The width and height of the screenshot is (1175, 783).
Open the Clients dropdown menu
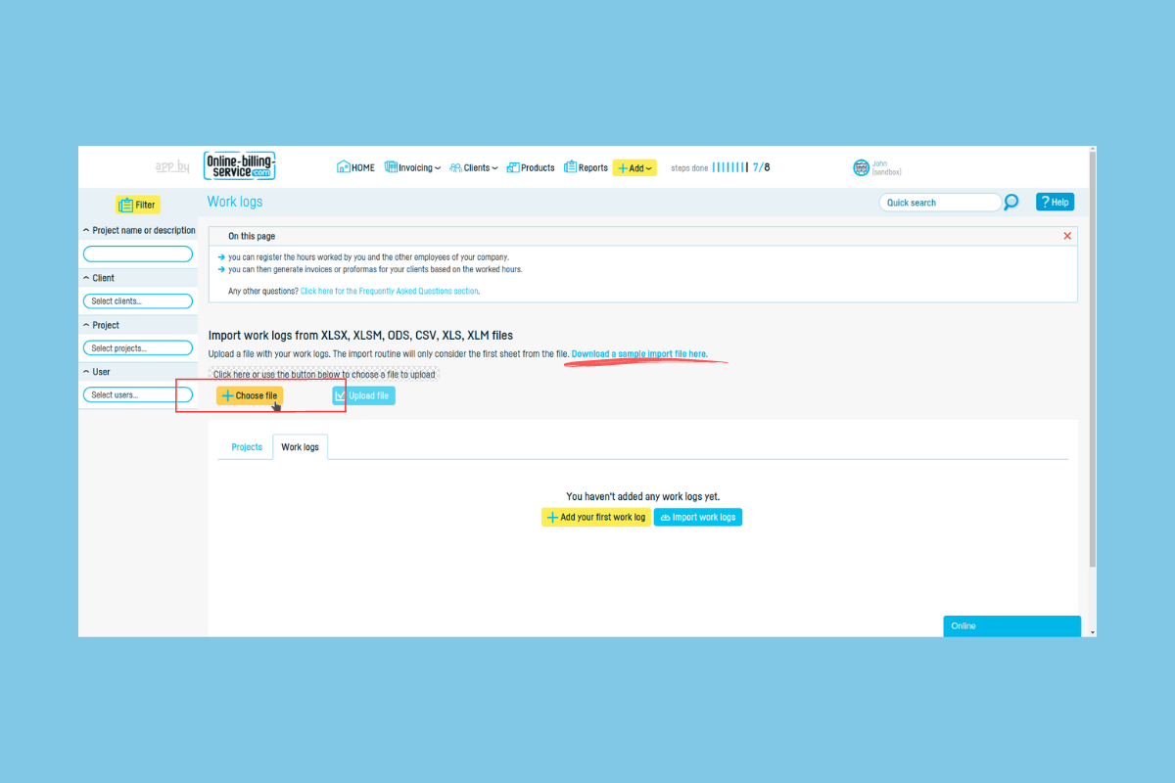coord(474,167)
